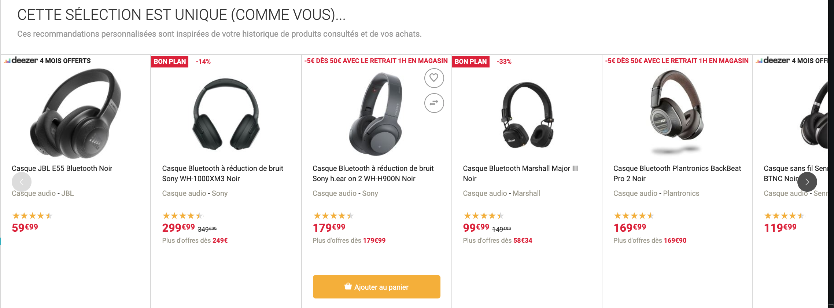Open the Casque JBL E55 Bluetooth Noir product page
Image resolution: width=834 pixels, height=308 pixels.
(62, 168)
